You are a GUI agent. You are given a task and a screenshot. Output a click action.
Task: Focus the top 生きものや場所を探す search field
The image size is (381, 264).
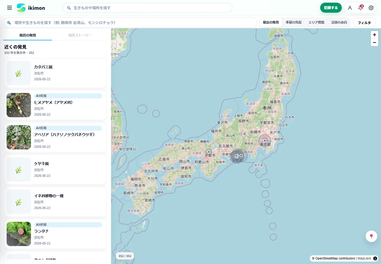148,8
